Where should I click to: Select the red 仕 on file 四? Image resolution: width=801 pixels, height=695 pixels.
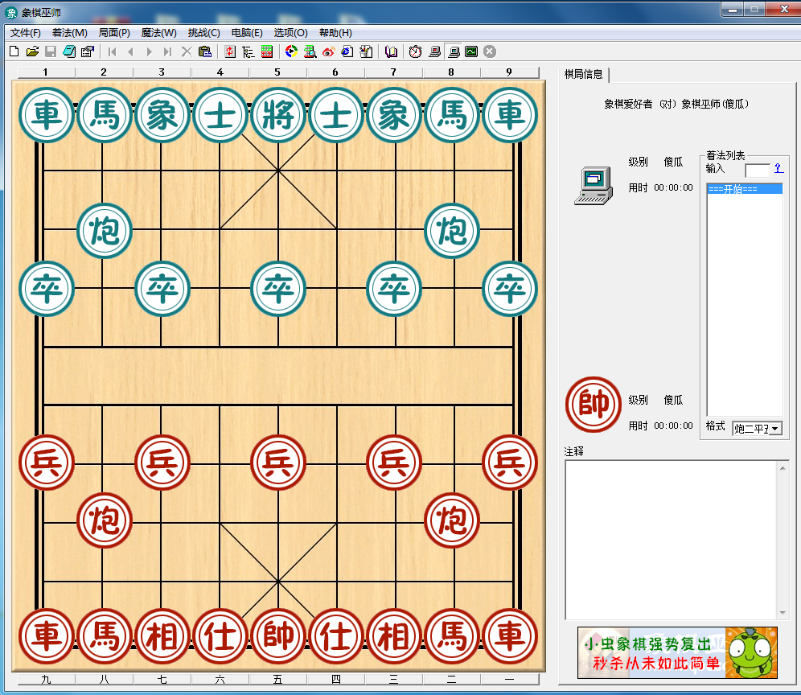336,636
